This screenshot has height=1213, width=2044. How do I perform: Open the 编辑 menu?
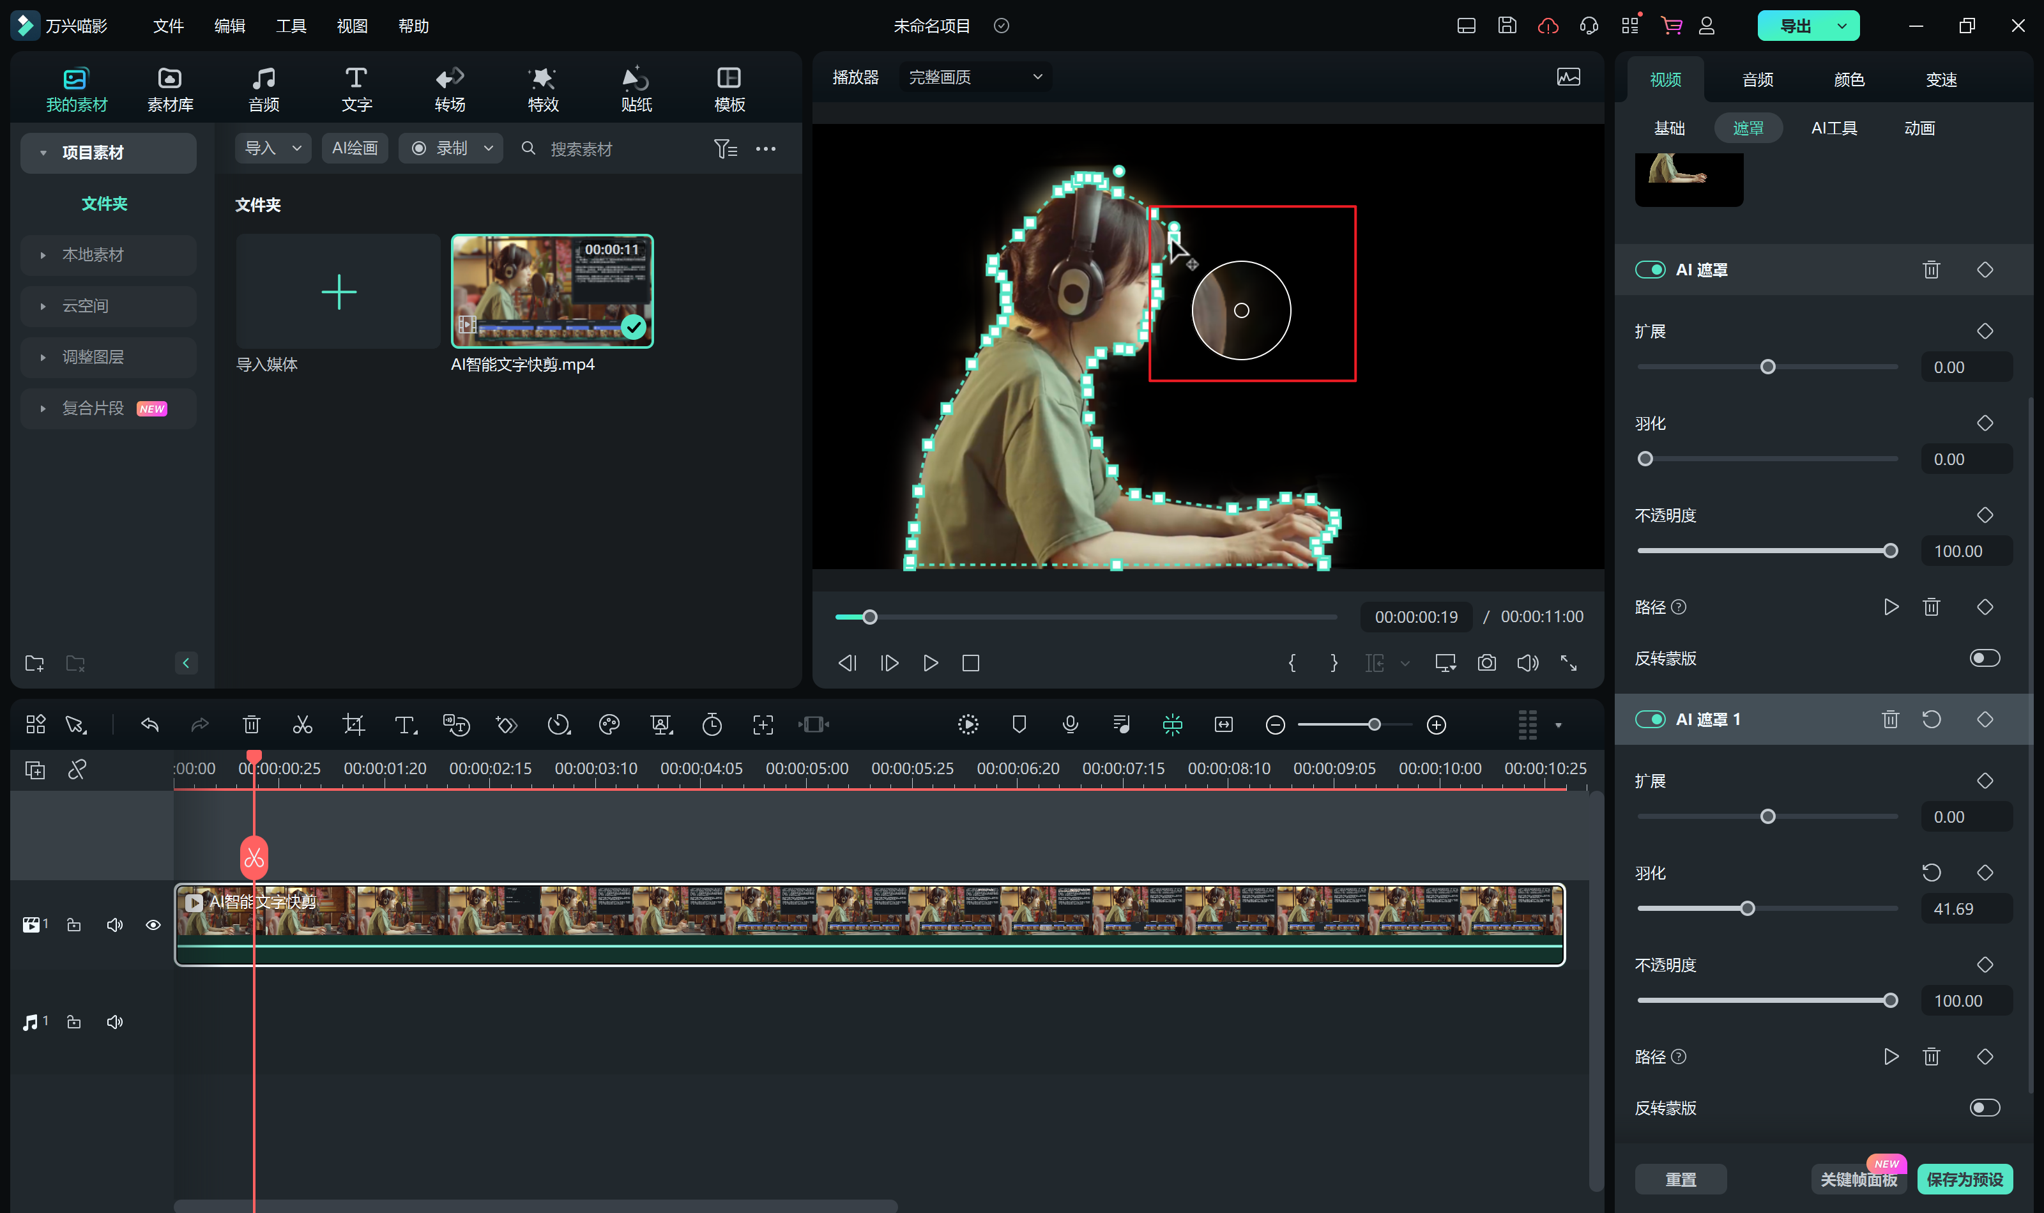tap(230, 26)
